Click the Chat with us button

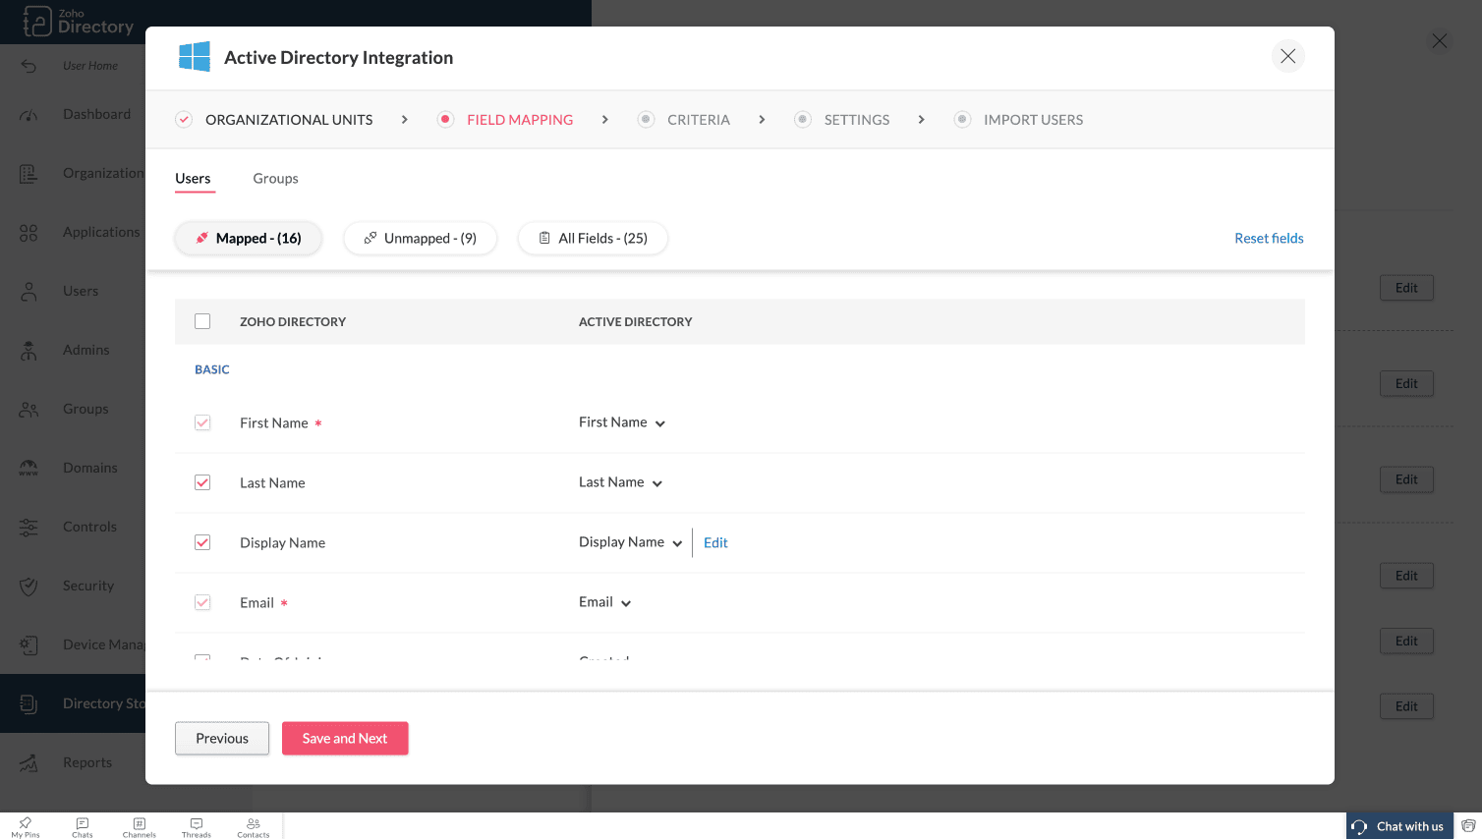pyautogui.click(x=1399, y=826)
